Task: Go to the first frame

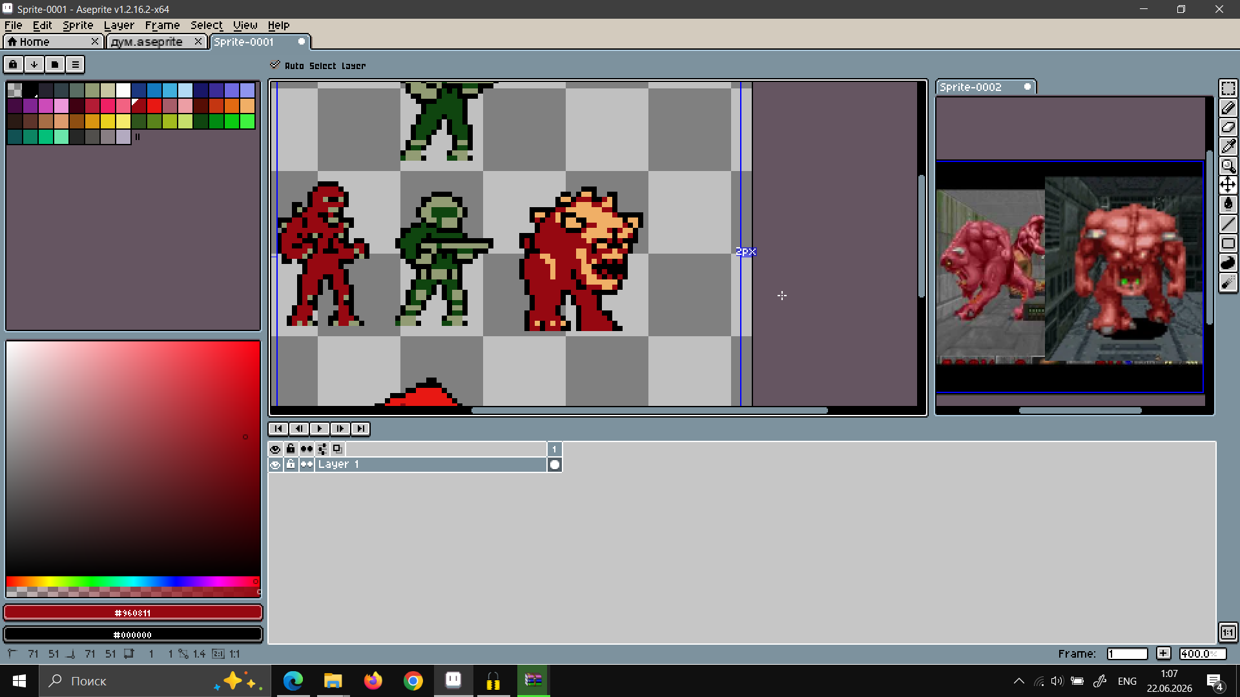Action: point(278,429)
